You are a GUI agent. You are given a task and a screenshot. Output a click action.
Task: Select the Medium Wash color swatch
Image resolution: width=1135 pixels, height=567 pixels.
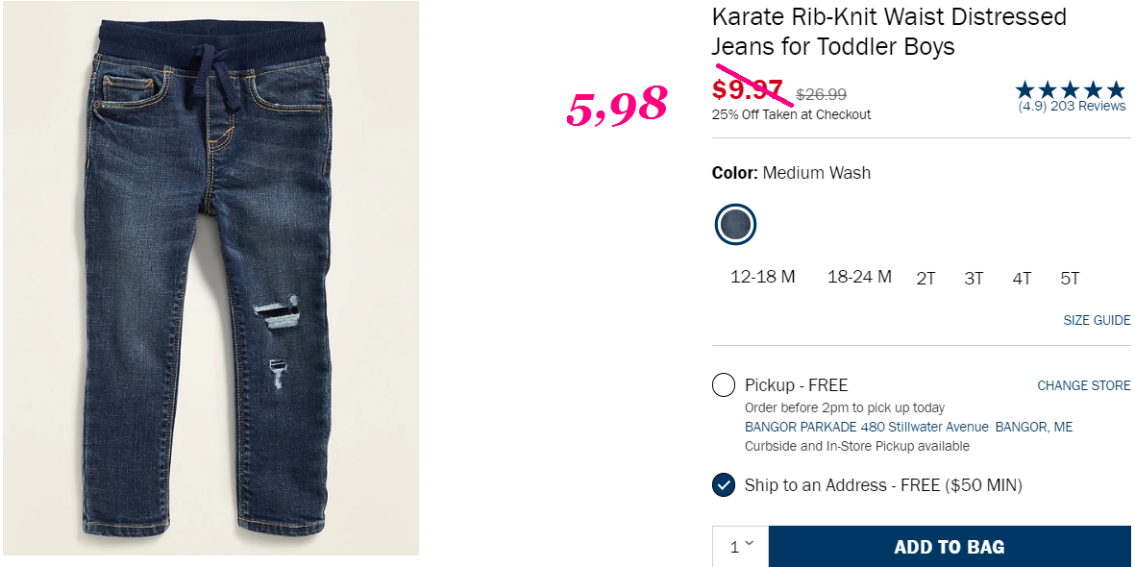pyautogui.click(x=735, y=225)
